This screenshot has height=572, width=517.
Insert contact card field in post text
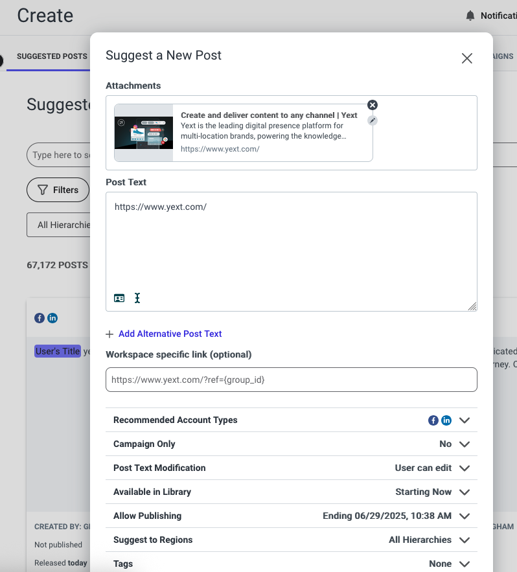tap(119, 298)
